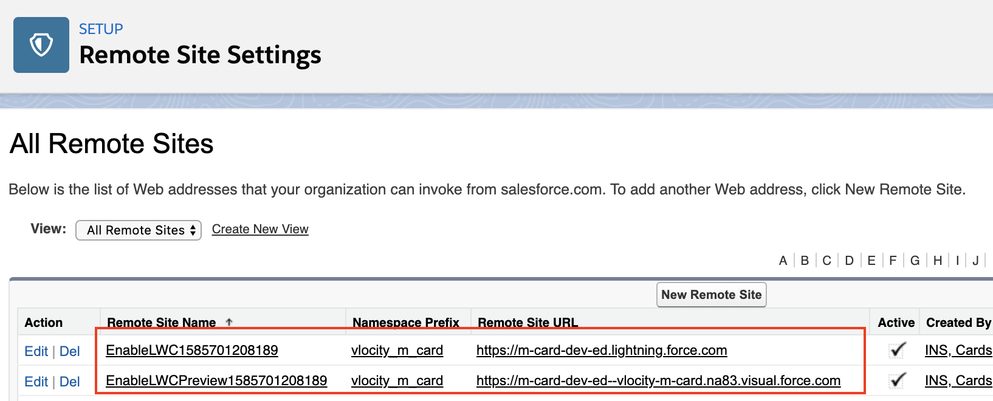
Task: Click Active checkmark for EnableLWCPreview1585701208189 row
Action: (897, 380)
